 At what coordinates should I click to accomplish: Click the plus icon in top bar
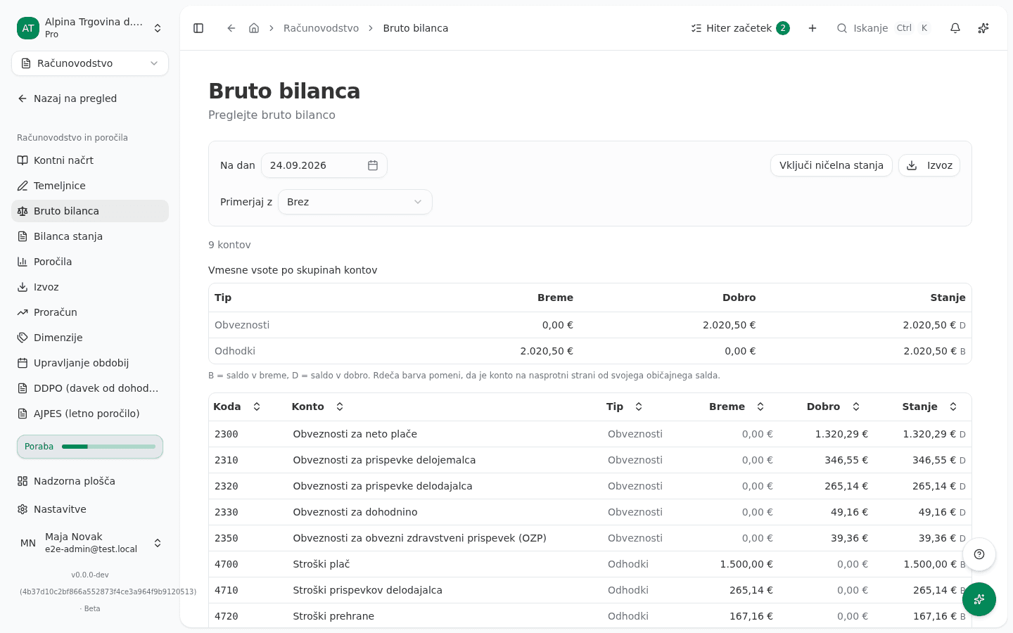(813, 28)
